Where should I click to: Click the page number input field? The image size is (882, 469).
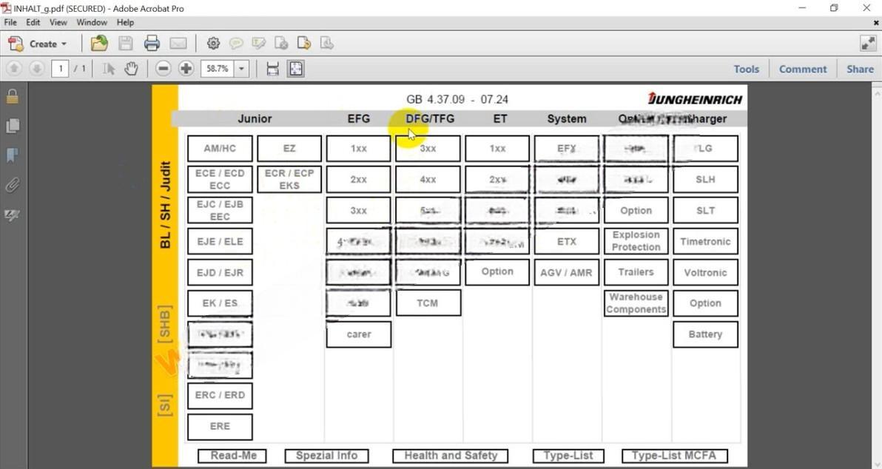60,69
